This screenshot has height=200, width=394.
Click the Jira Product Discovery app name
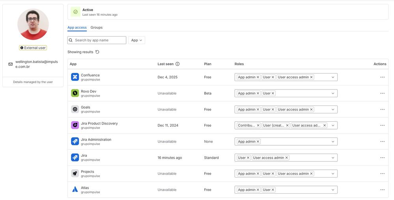pos(99,124)
